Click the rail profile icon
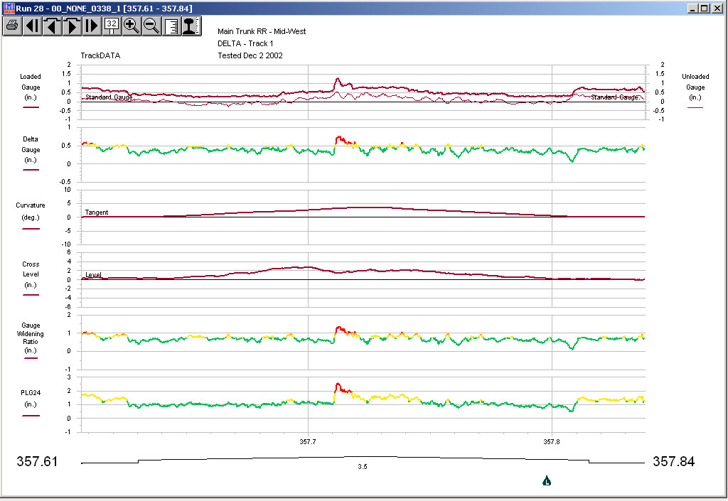Screen dimensions: 728x501 click(x=189, y=26)
